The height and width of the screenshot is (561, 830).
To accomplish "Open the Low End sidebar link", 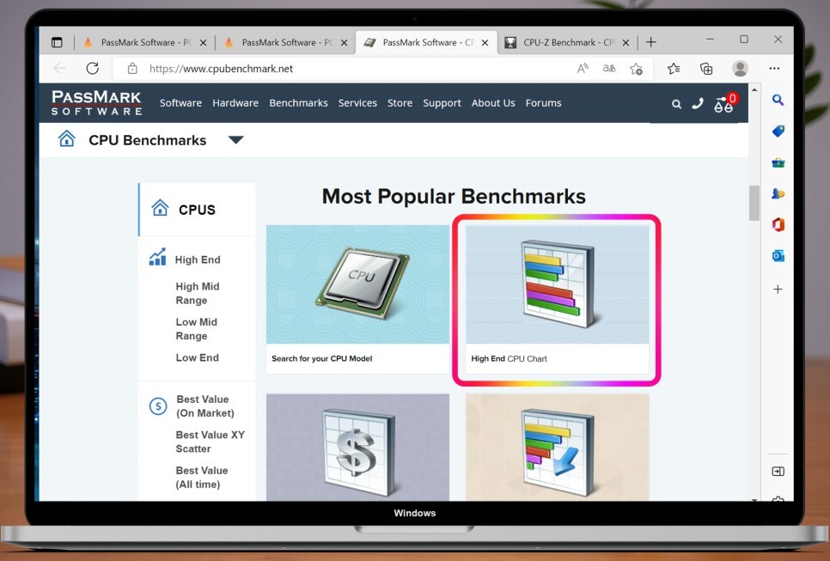I will point(197,357).
